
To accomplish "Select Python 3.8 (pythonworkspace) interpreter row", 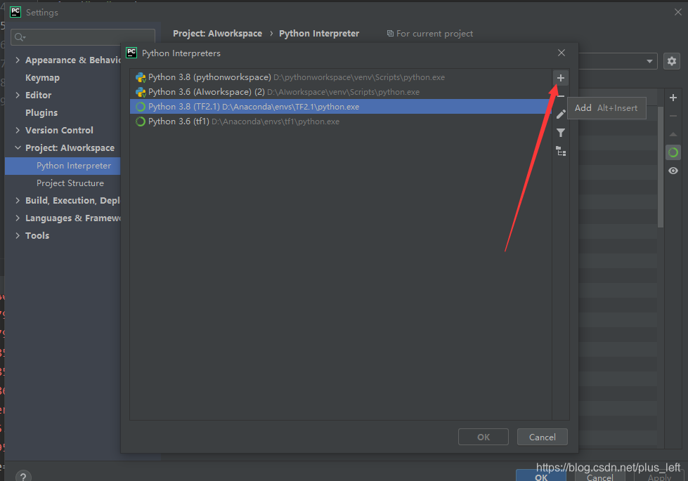I will pos(341,78).
